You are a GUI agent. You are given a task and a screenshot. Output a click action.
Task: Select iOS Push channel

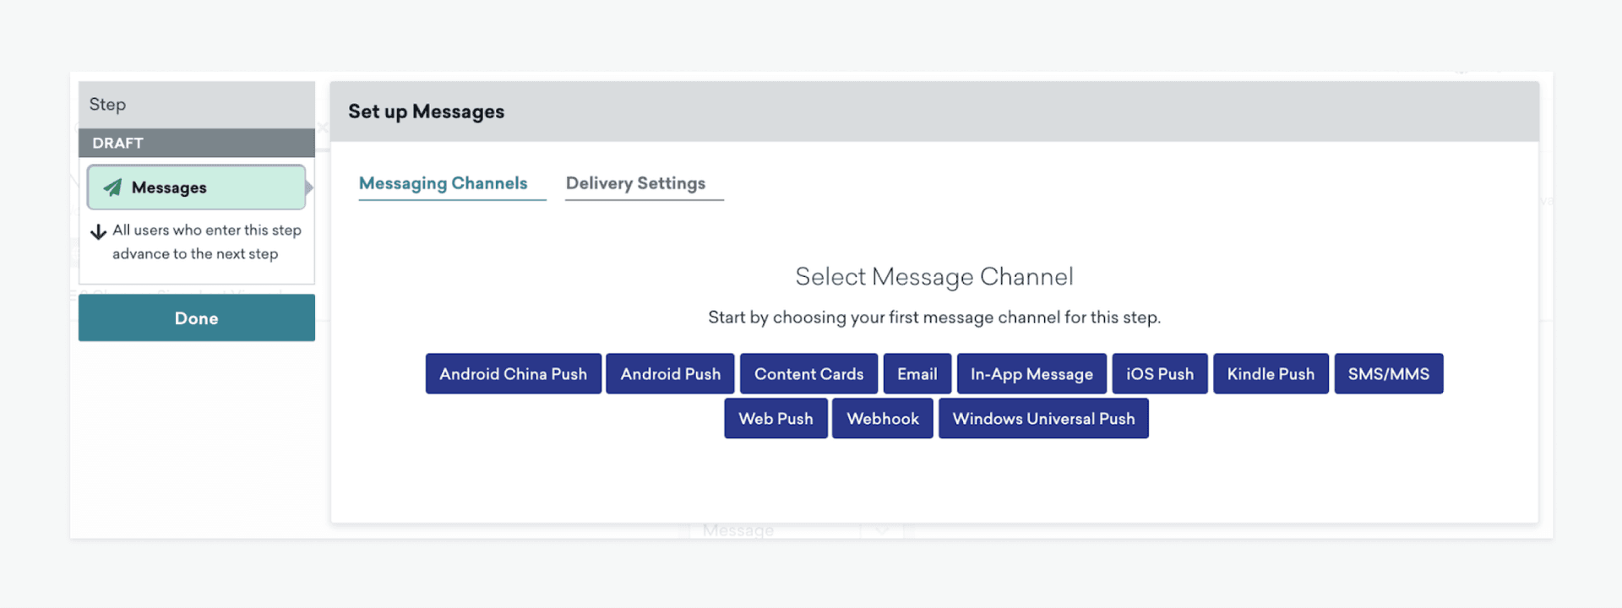pyautogui.click(x=1159, y=374)
